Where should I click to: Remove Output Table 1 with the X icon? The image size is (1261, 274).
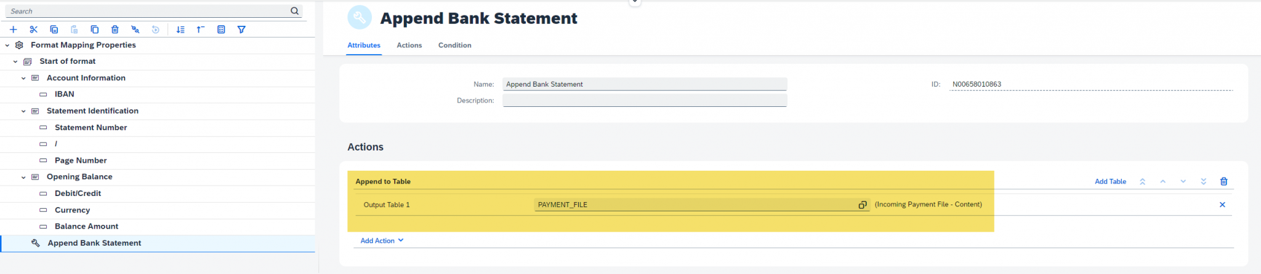click(x=1222, y=205)
